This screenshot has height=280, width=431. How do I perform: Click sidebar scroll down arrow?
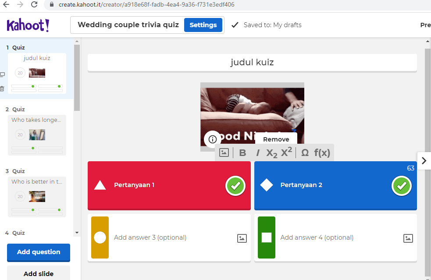coord(77,233)
